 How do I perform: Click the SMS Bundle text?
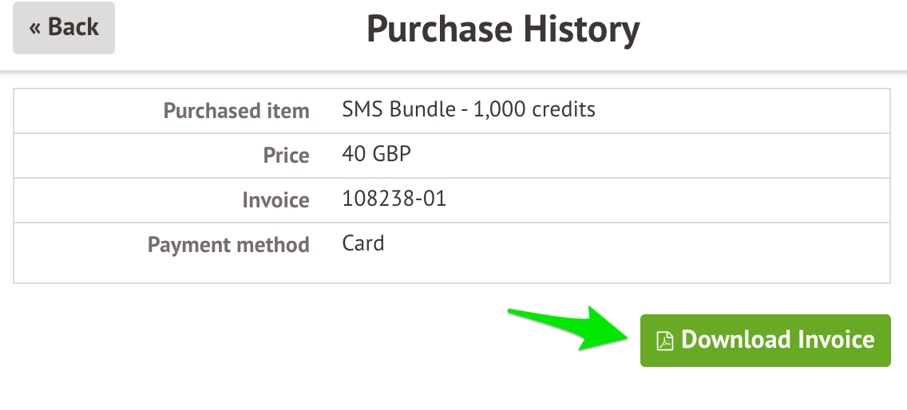coord(398,109)
